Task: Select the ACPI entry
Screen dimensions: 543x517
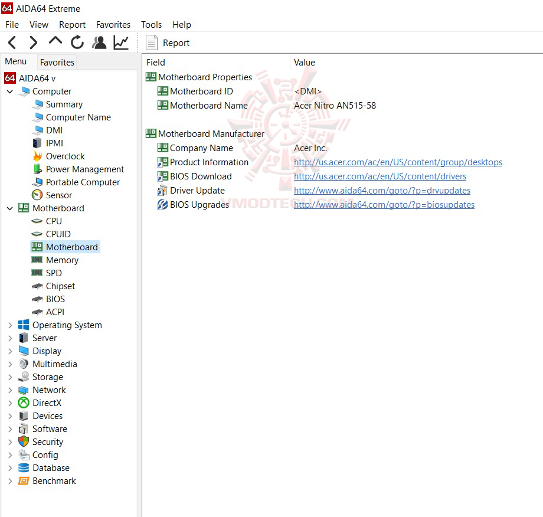Action: coord(55,312)
